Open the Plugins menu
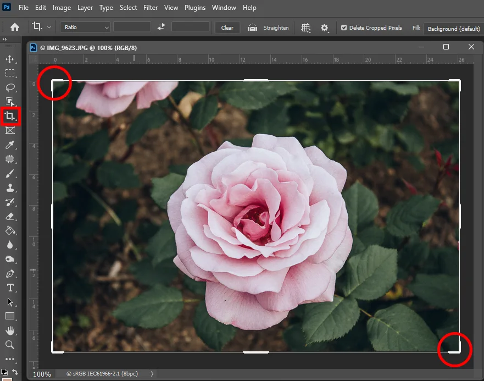This screenshot has height=381, width=484. coord(195,8)
